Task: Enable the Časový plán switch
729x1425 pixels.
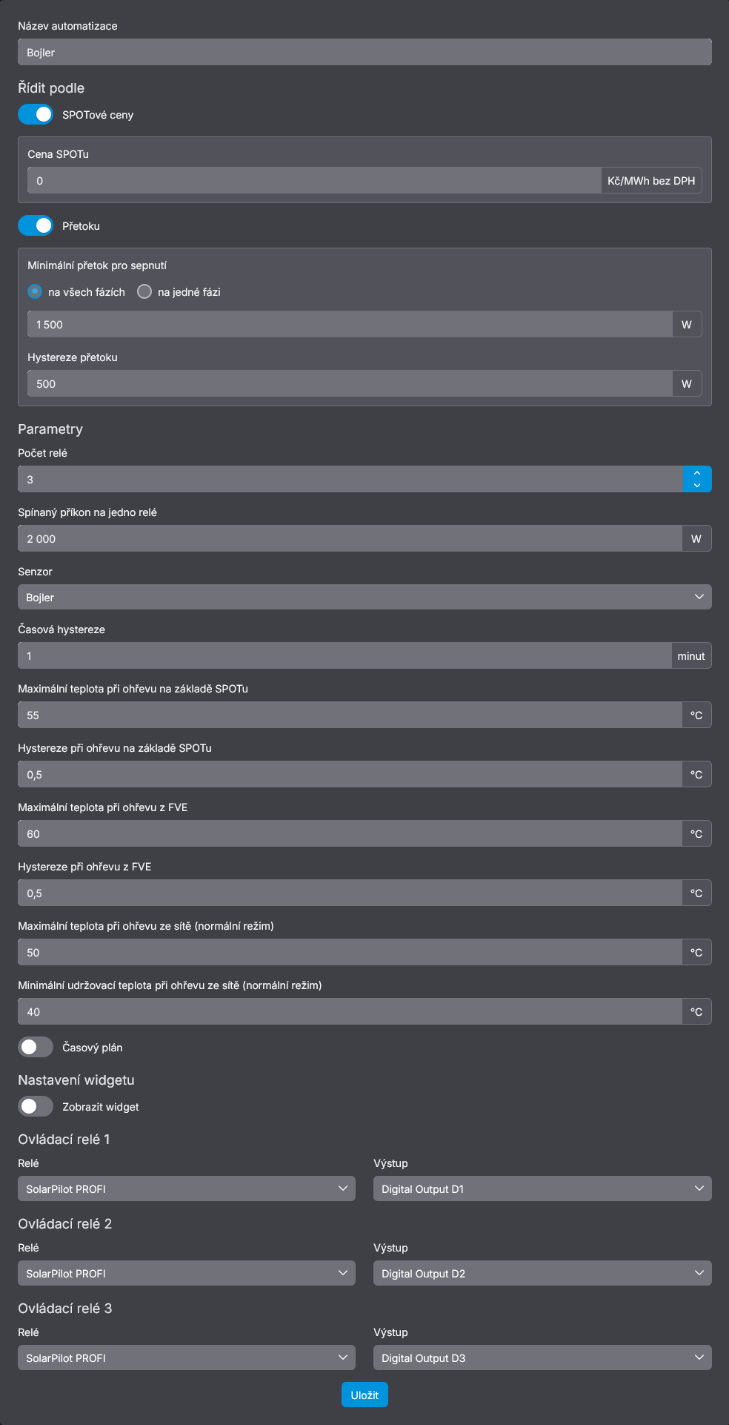Action: point(36,1047)
